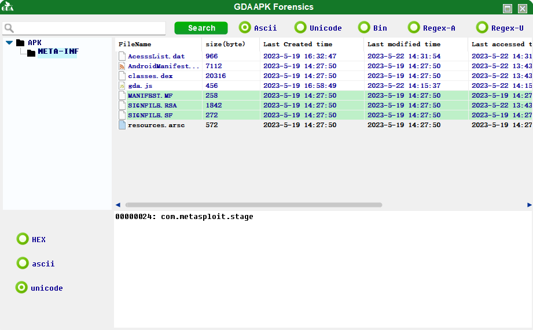Image resolution: width=533 pixels, height=330 pixels.
Task: Click size value 456 of gda.js
Action: [x=212, y=86]
